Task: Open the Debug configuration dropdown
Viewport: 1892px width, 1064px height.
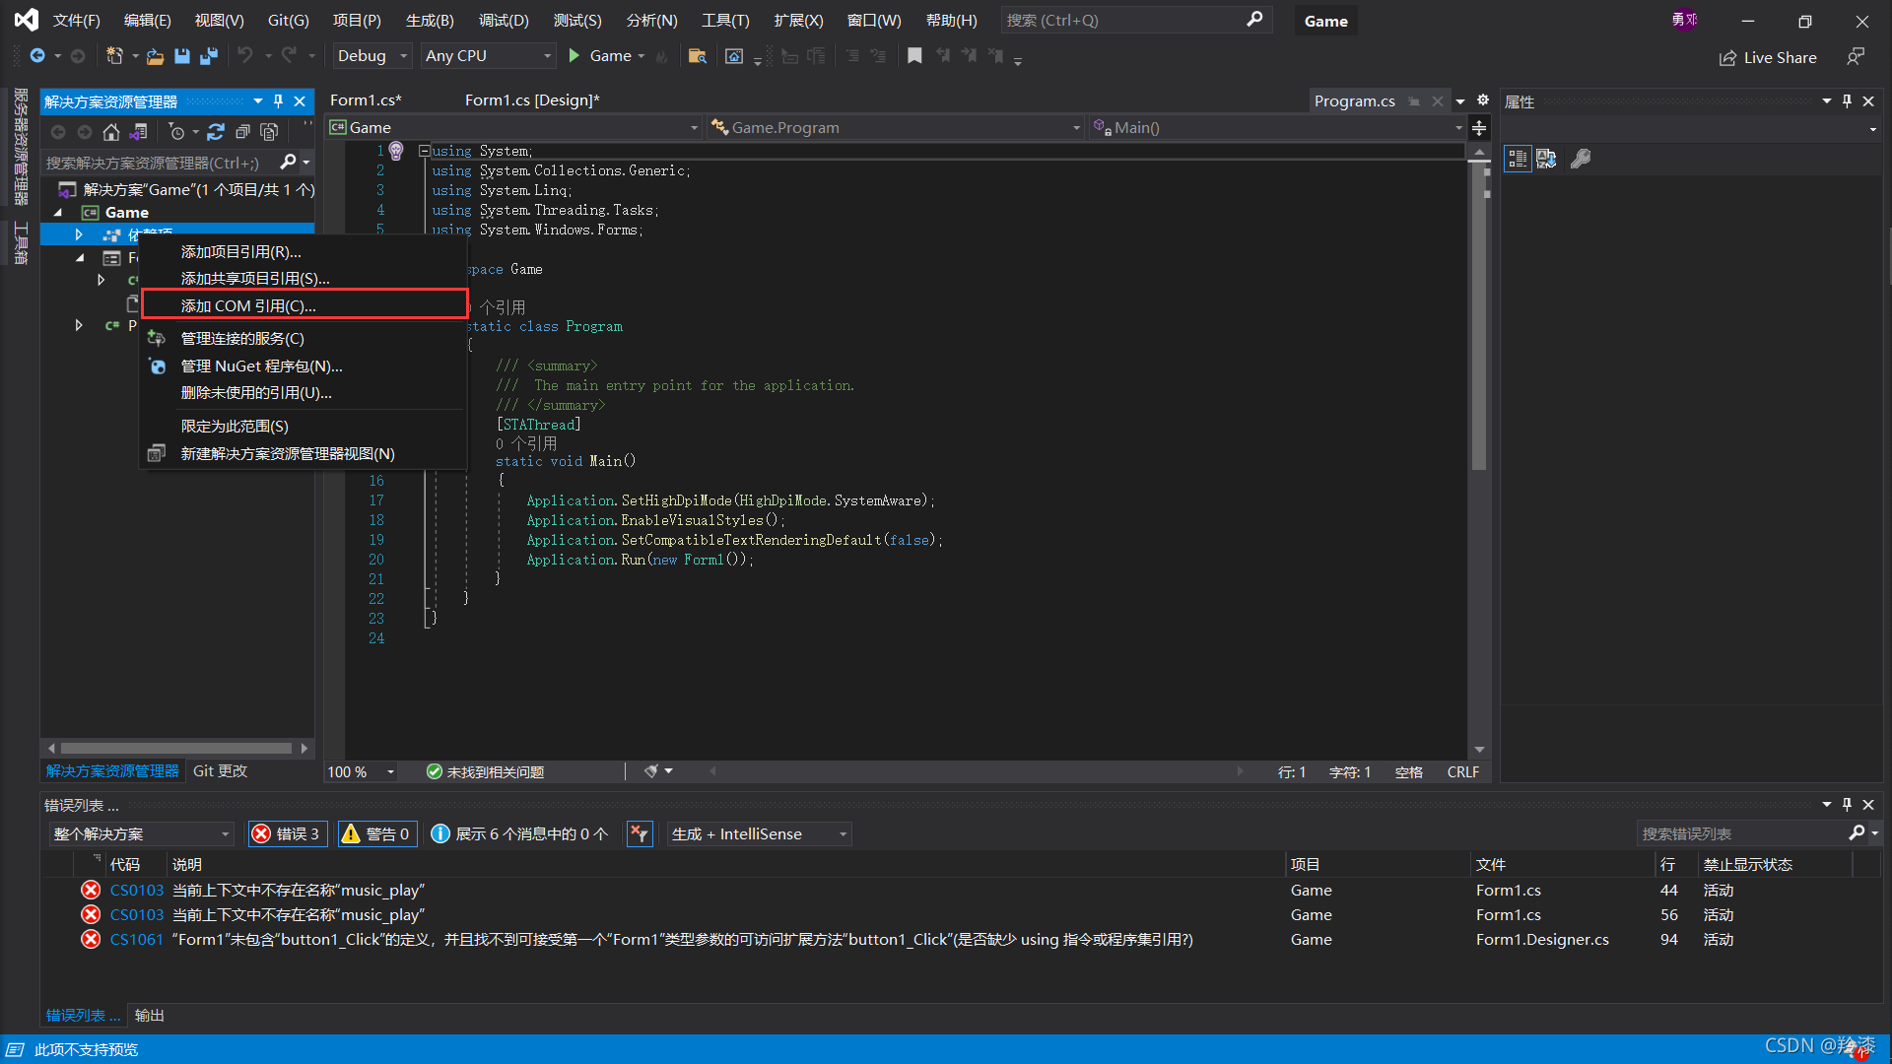Action: pos(372,56)
